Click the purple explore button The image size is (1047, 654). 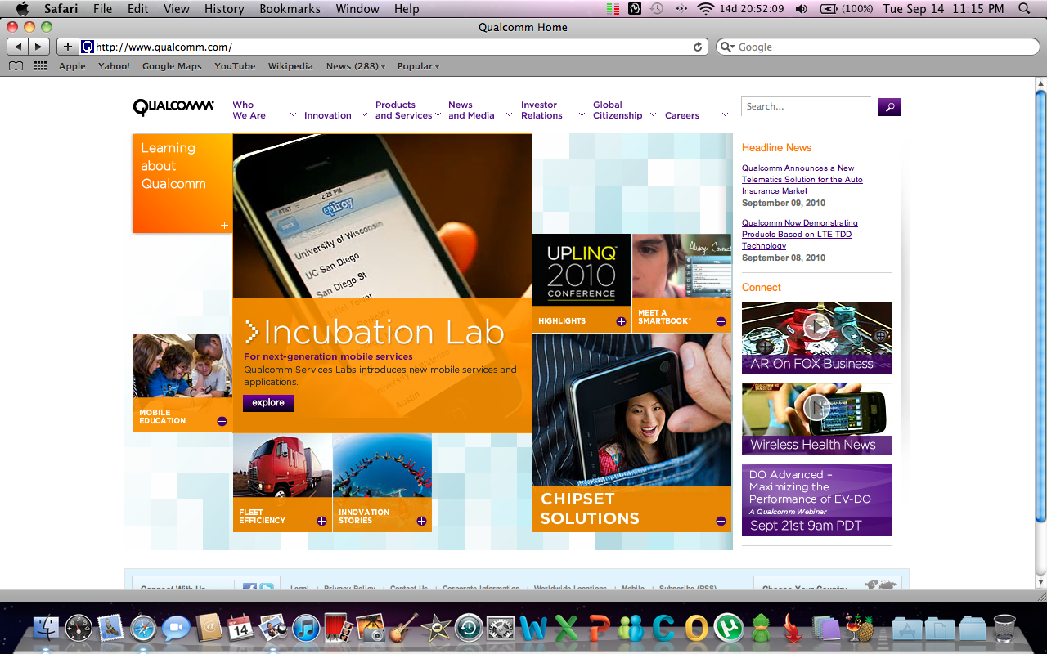click(268, 402)
